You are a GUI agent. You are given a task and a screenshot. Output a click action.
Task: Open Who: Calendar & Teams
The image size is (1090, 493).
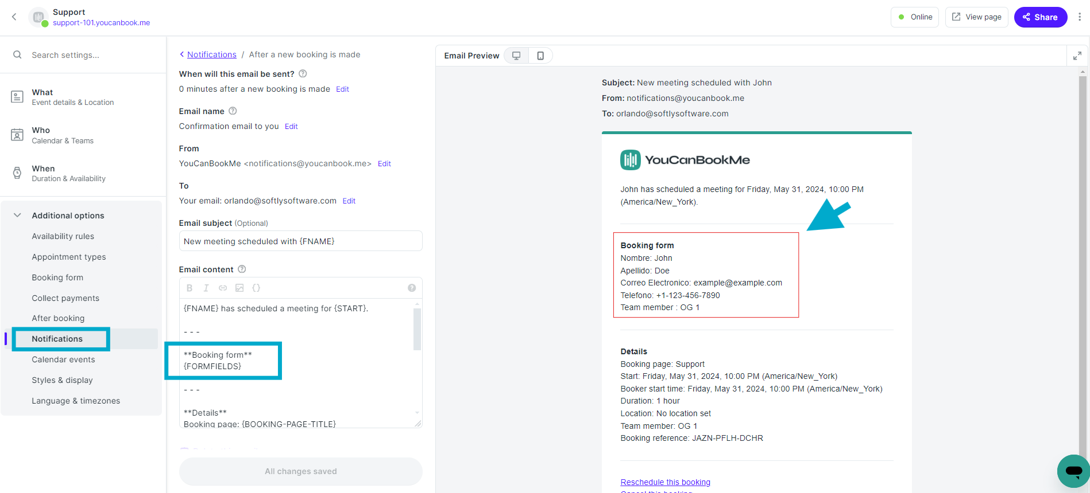83,135
